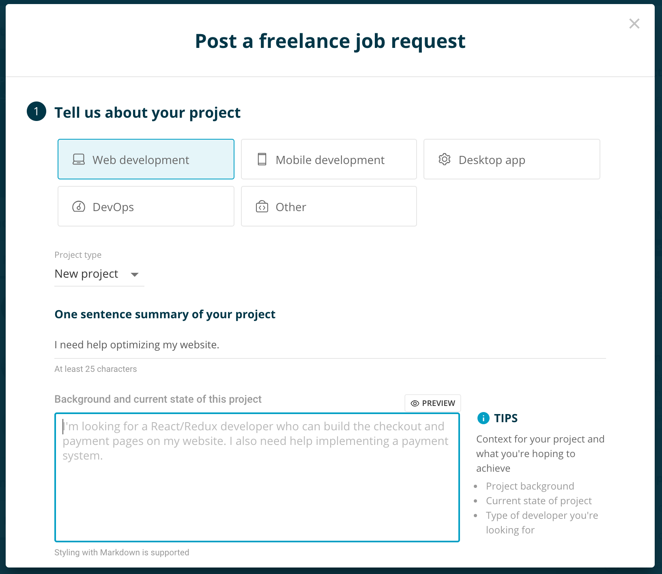
Task: Click the laptop icon in Web development
Action: coord(79,160)
